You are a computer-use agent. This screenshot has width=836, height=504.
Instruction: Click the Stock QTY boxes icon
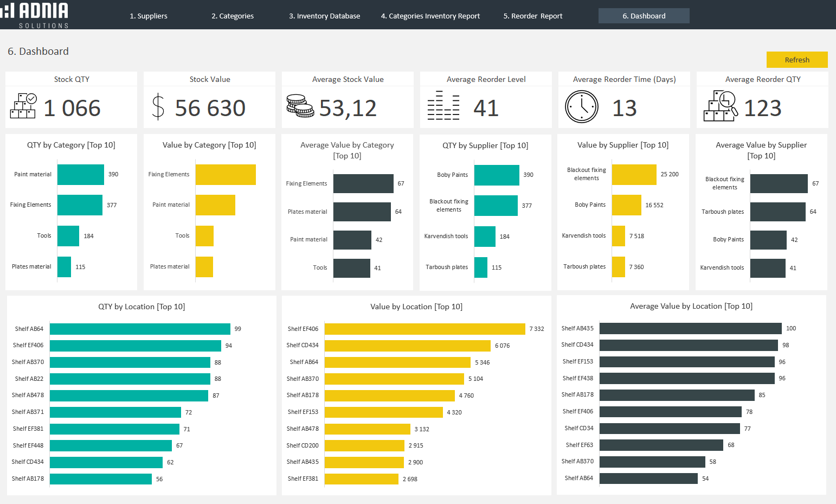[23, 106]
